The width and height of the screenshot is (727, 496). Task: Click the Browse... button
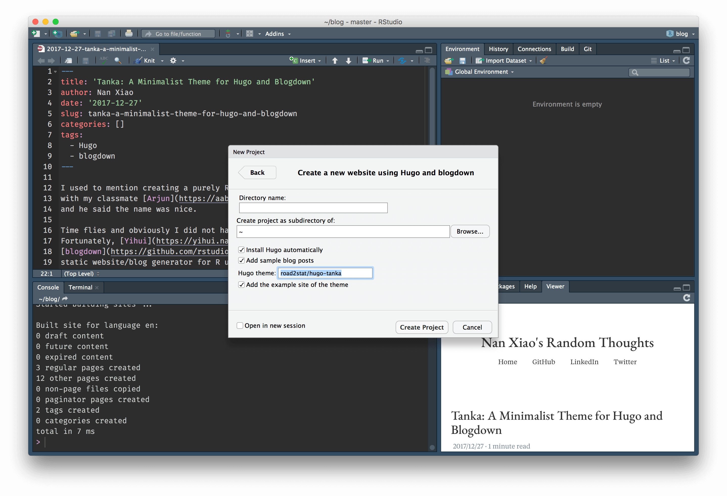pos(470,231)
